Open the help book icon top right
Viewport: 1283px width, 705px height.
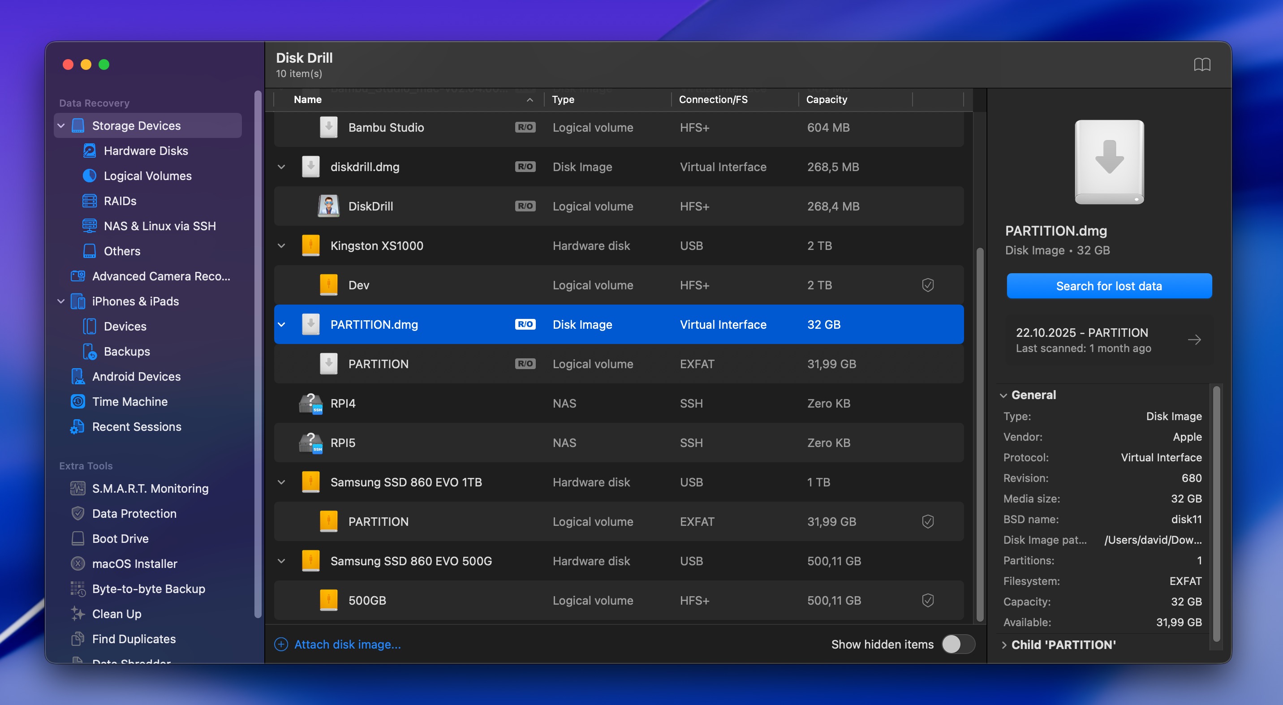[1203, 65]
